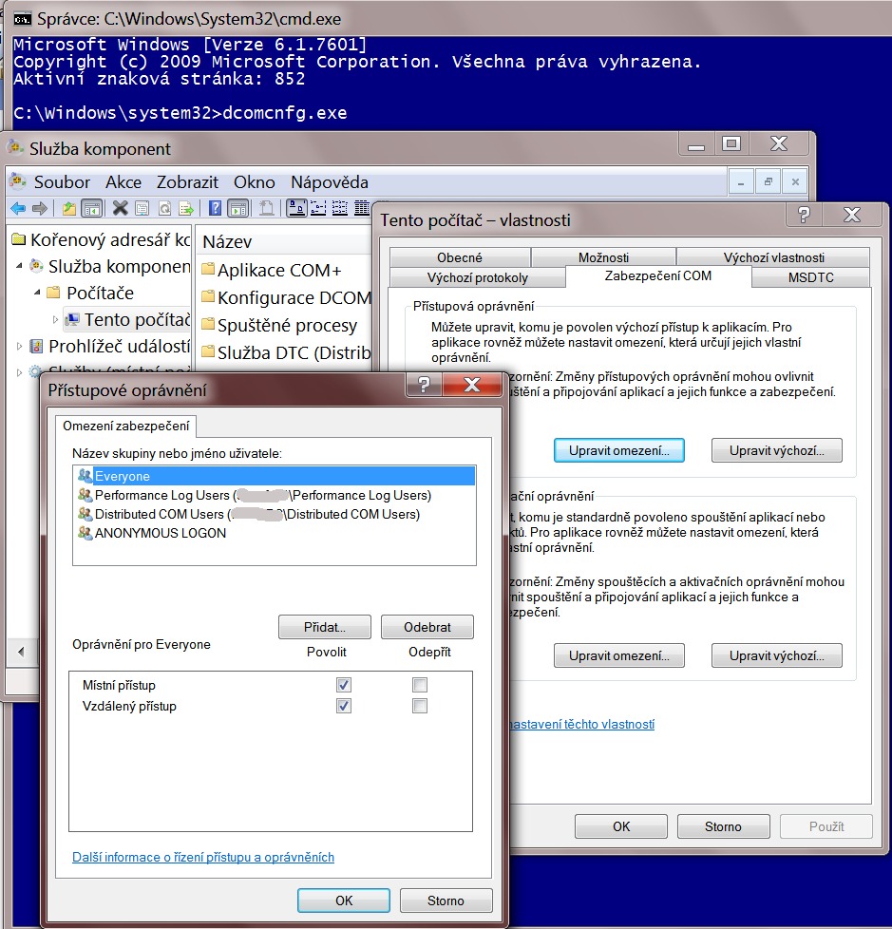Image resolution: width=892 pixels, height=929 pixels.
Task: Switch to the MSDTC tab
Action: coord(811,278)
